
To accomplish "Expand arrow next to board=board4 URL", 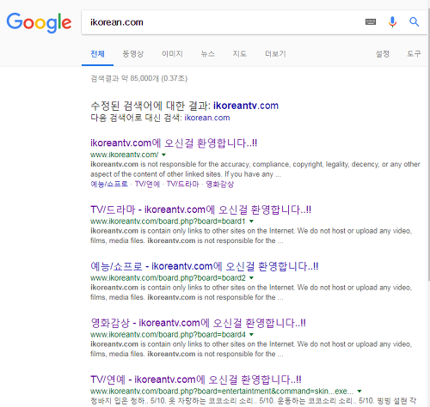I will coord(251,335).
